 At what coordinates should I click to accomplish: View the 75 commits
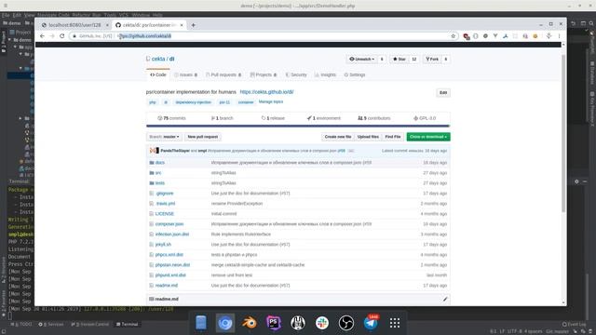click(x=171, y=118)
